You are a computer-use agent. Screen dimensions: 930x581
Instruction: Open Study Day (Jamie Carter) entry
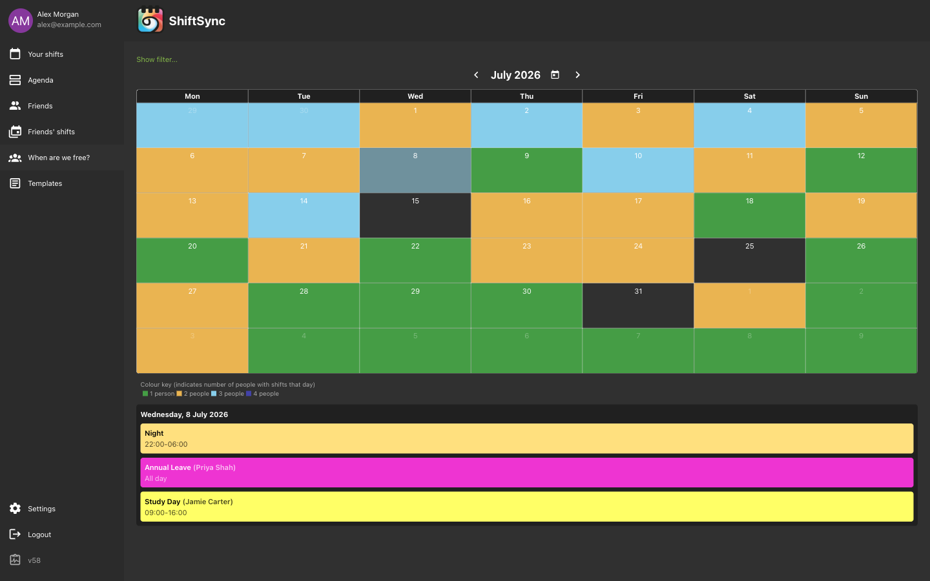click(x=526, y=507)
